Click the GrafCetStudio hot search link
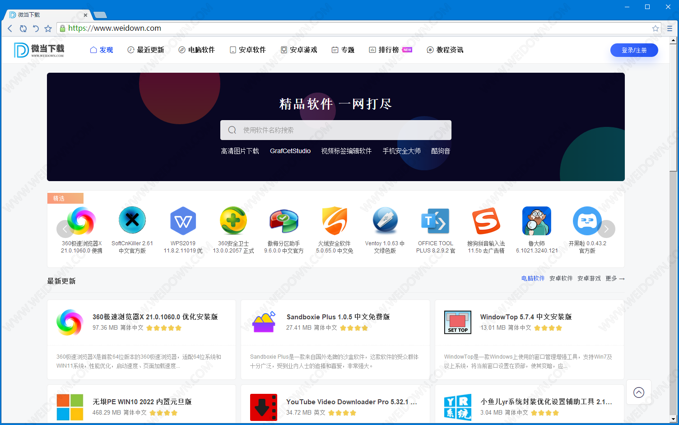The image size is (679, 425). click(x=290, y=151)
